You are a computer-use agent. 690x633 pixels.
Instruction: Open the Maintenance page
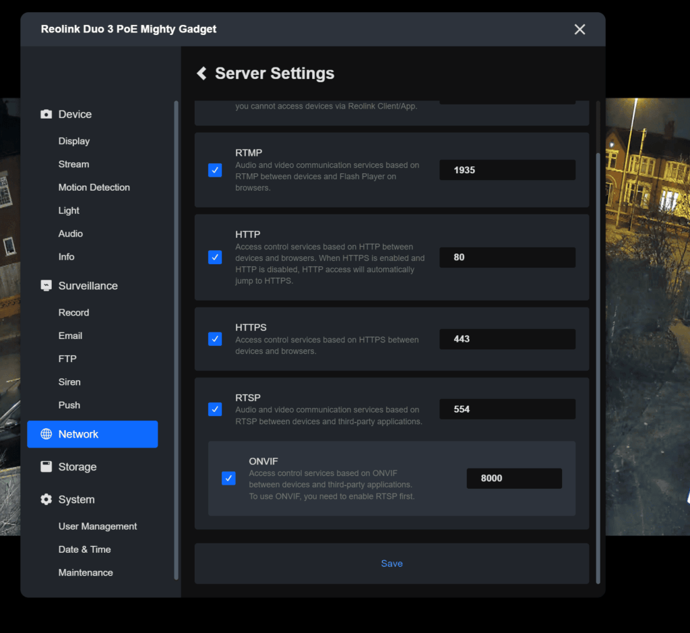tap(86, 572)
